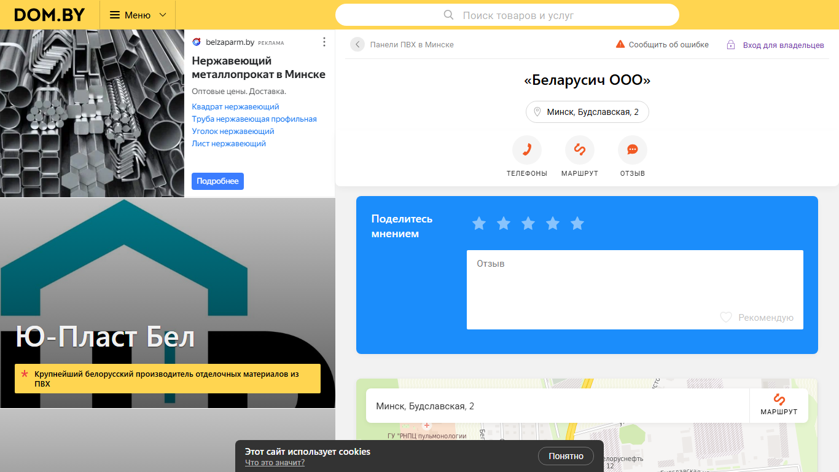839x472 pixels.
Task: Rate three stars
Action: (528, 224)
